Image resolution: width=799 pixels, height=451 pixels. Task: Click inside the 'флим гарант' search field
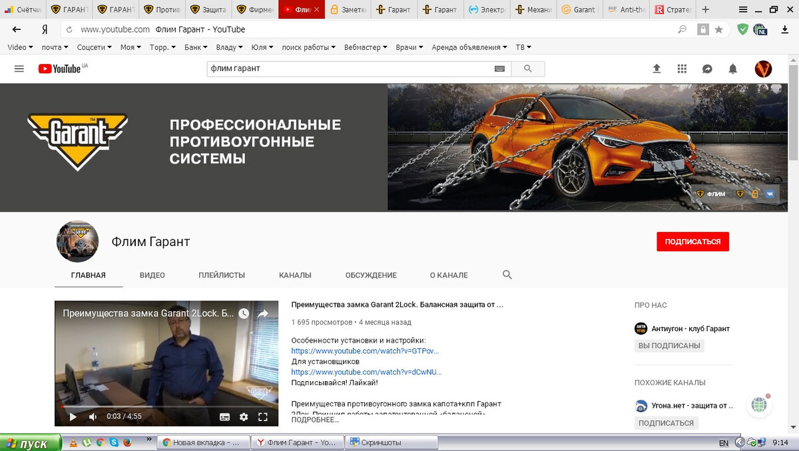tap(360, 69)
